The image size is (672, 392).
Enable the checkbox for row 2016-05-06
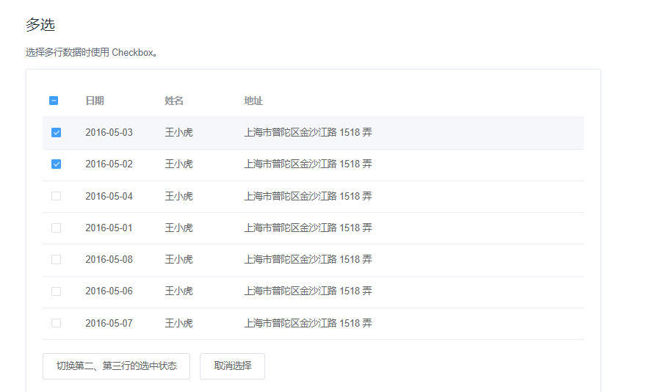(x=56, y=291)
